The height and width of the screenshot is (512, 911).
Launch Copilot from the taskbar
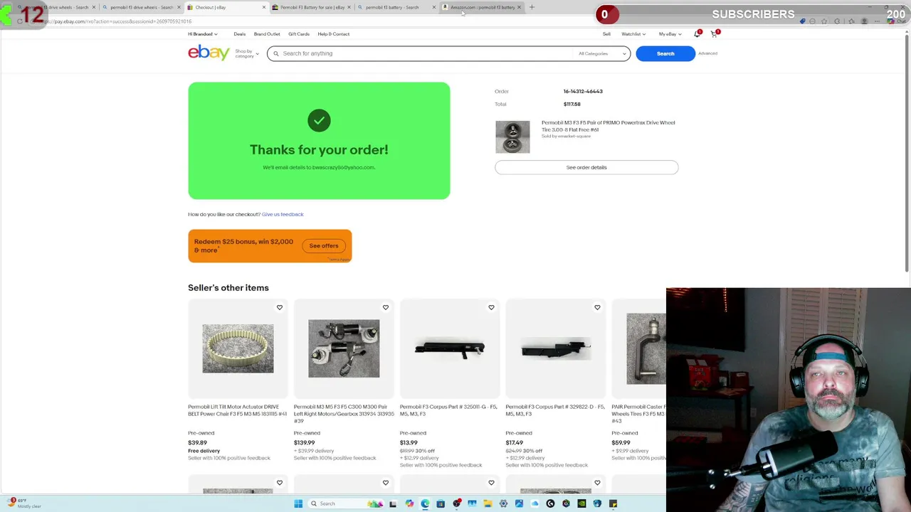409,503
